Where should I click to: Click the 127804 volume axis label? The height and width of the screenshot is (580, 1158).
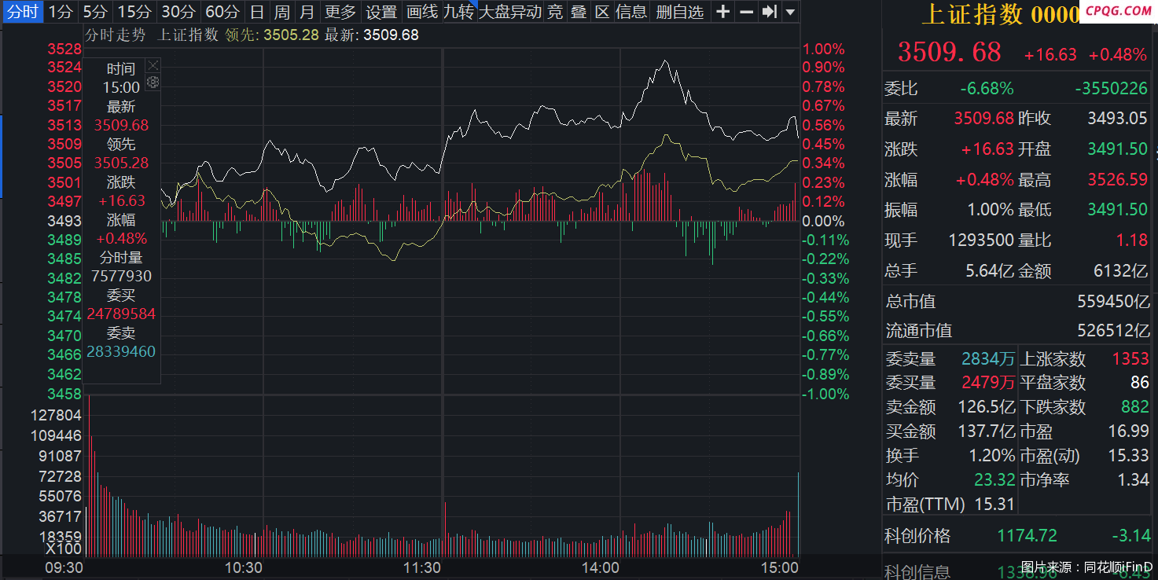point(57,416)
